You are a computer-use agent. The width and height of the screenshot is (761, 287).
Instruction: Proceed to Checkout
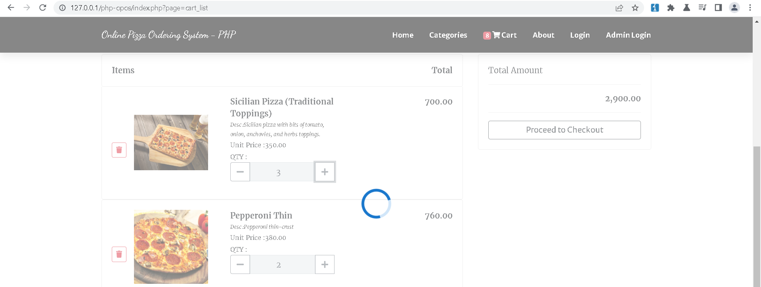click(564, 130)
